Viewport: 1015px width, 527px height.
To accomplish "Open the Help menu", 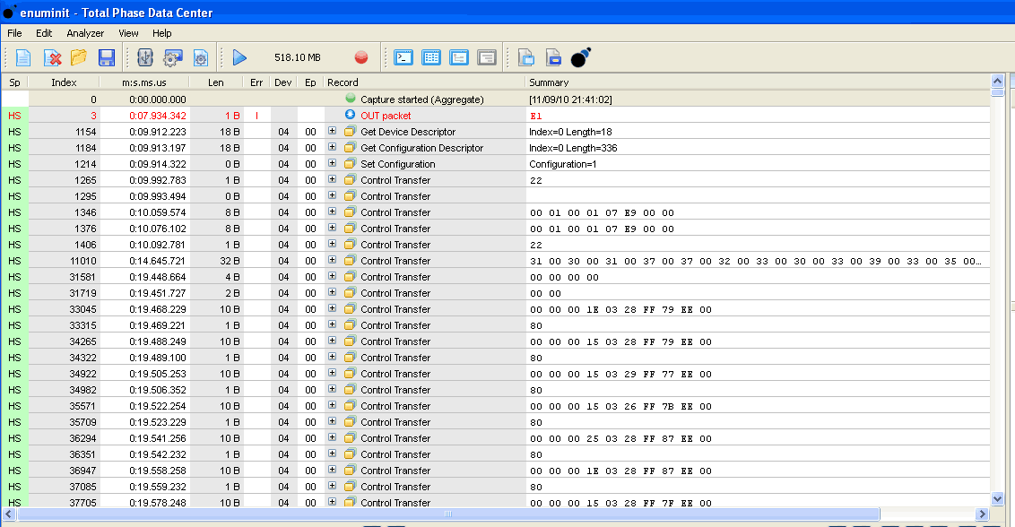I will point(161,33).
